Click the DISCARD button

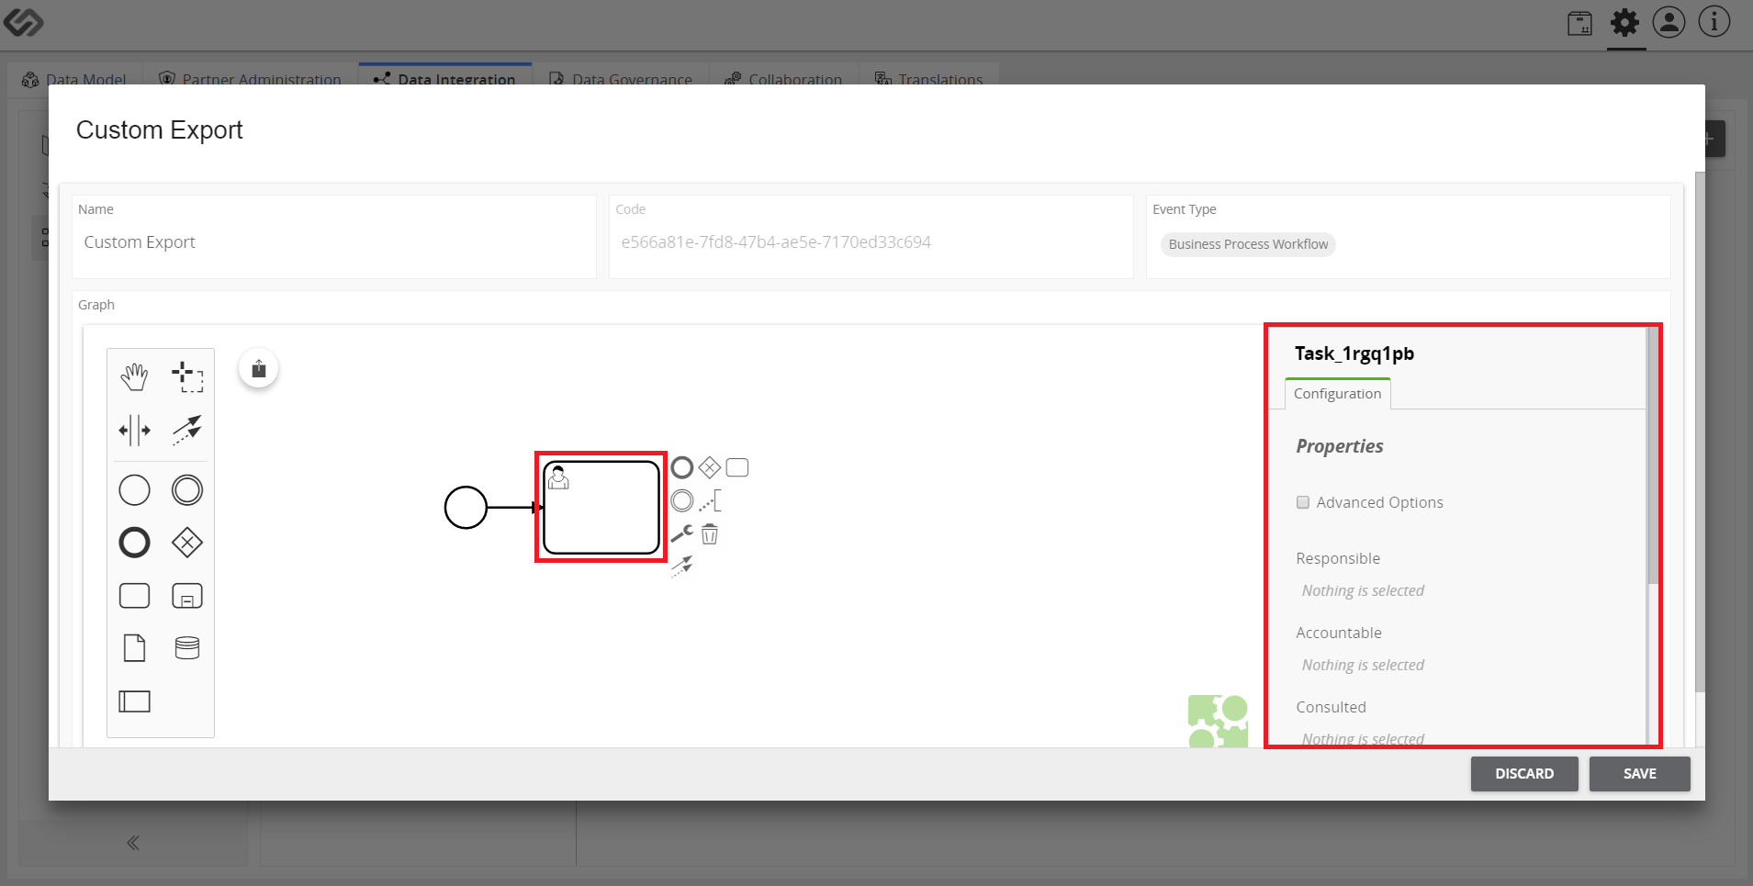(x=1524, y=774)
